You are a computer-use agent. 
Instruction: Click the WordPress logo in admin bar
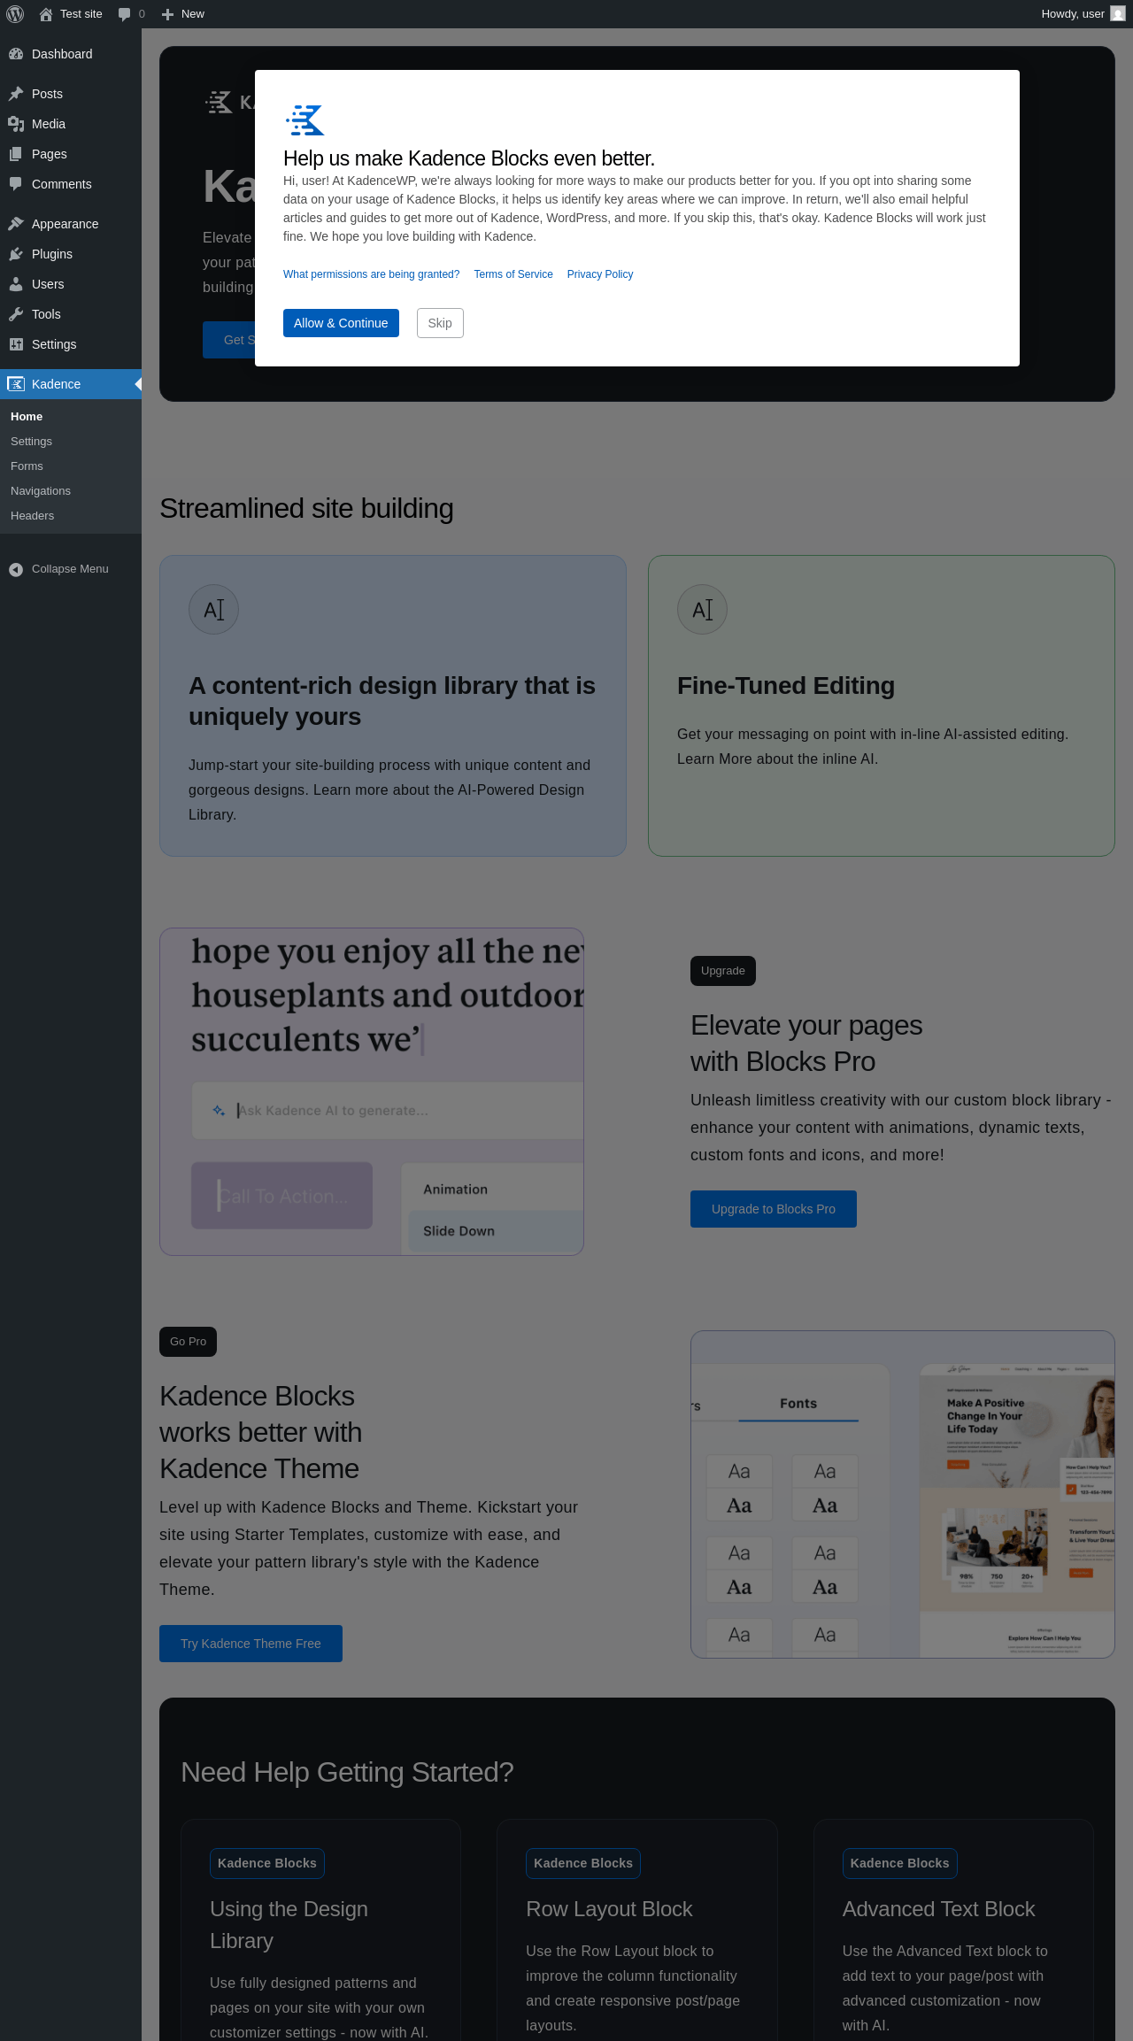tap(15, 14)
